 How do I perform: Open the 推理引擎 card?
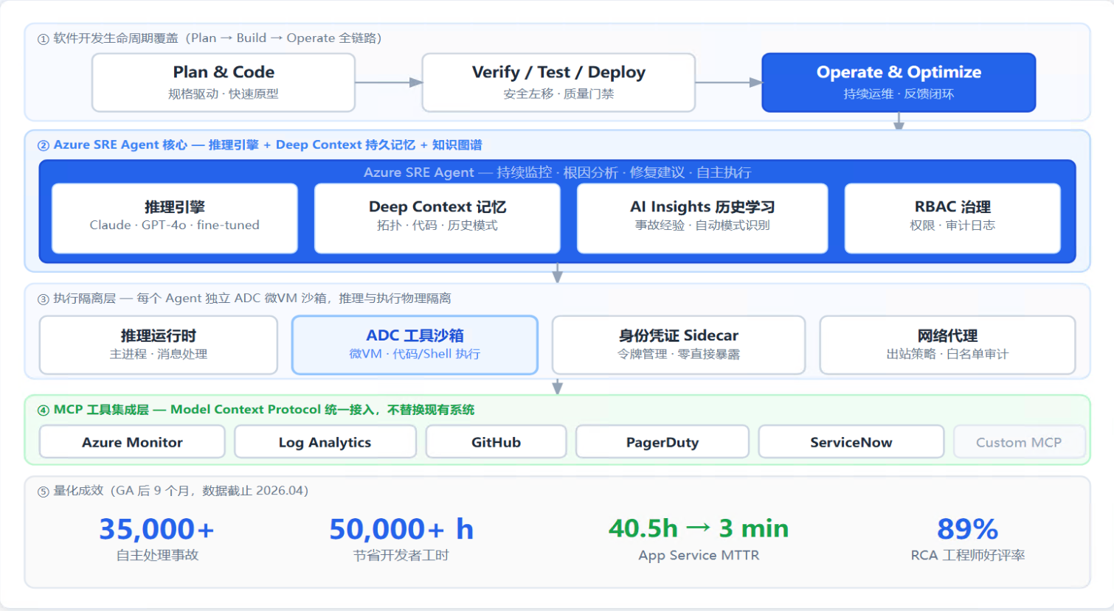(175, 218)
